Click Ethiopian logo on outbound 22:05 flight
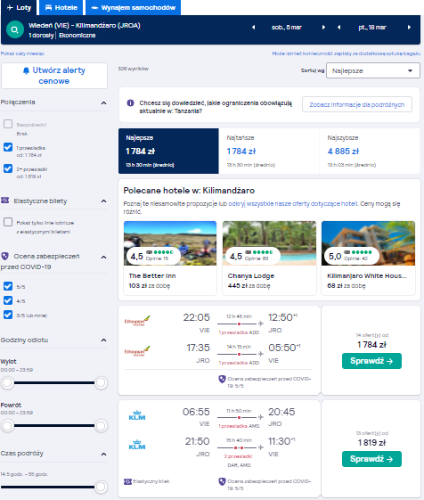This screenshot has height=500, width=424. click(137, 321)
